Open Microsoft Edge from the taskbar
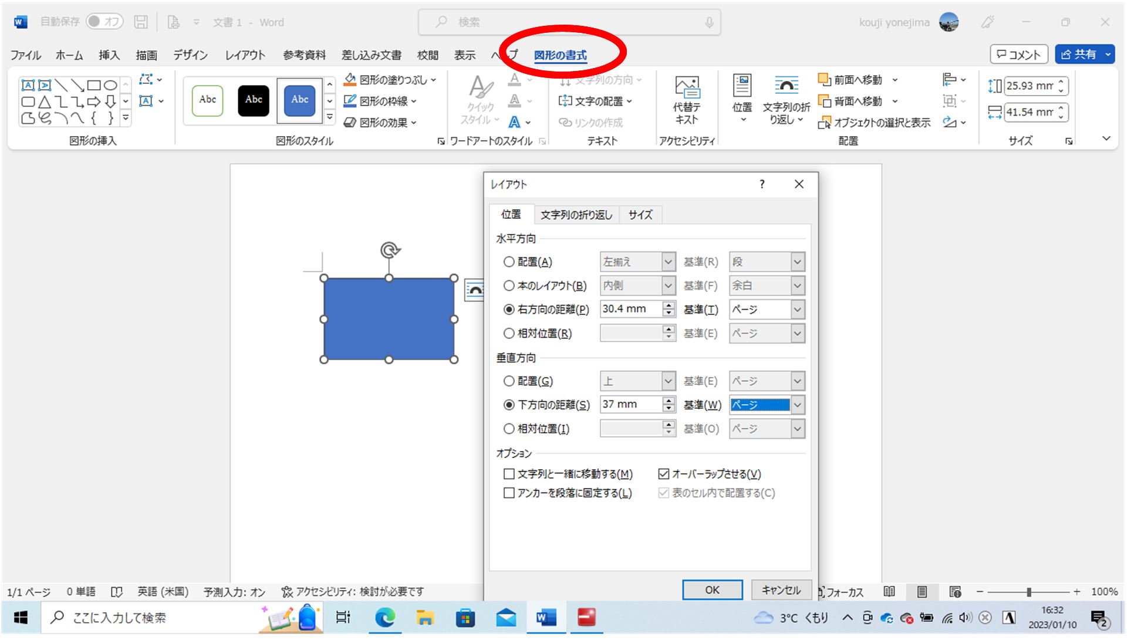This screenshot has width=1131, height=641. [384, 618]
